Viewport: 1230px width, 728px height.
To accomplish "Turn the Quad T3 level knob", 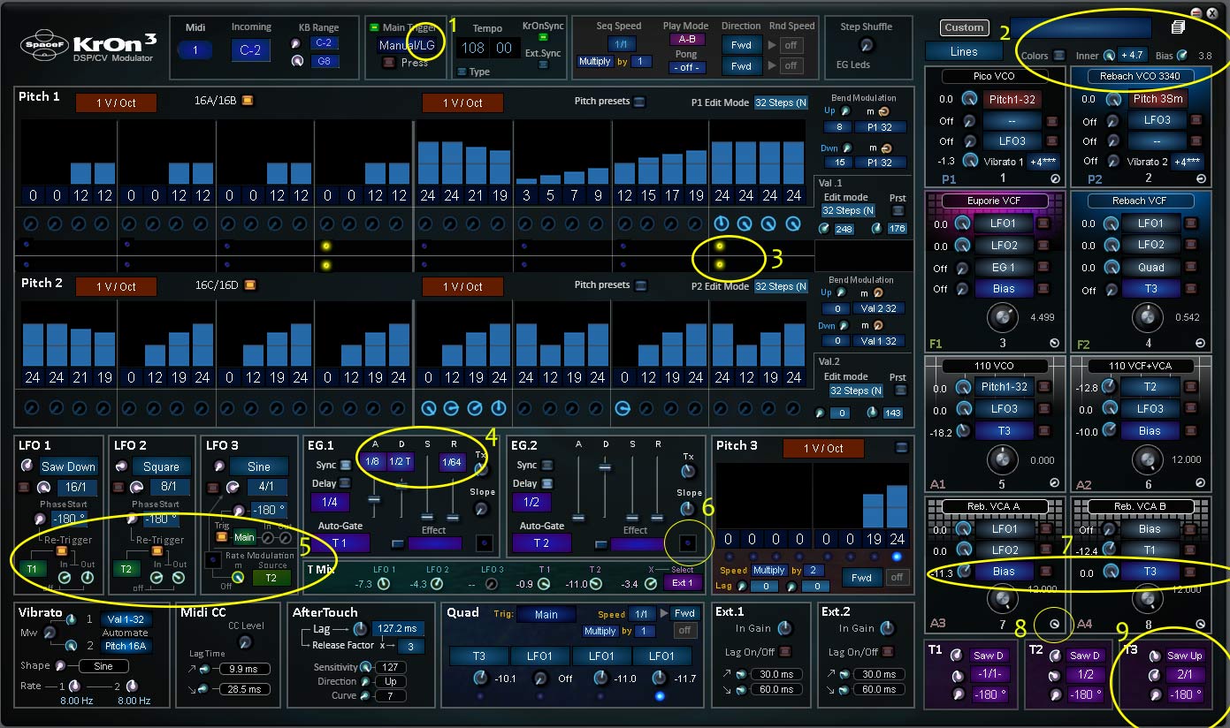I will [480, 678].
